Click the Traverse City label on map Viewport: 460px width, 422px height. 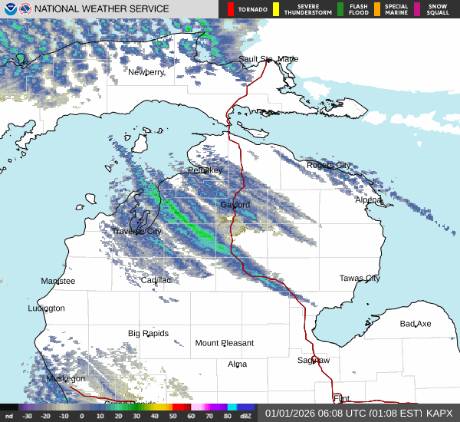[x=136, y=231]
